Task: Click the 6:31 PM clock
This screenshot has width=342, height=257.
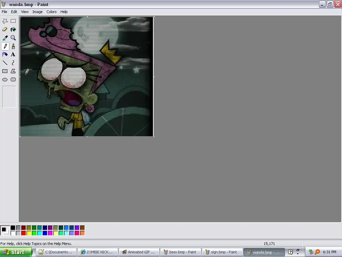Action: pyautogui.click(x=329, y=252)
